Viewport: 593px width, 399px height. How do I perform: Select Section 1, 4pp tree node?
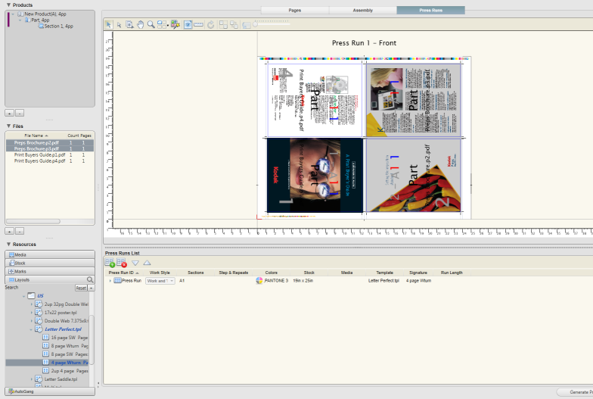[58, 26]
